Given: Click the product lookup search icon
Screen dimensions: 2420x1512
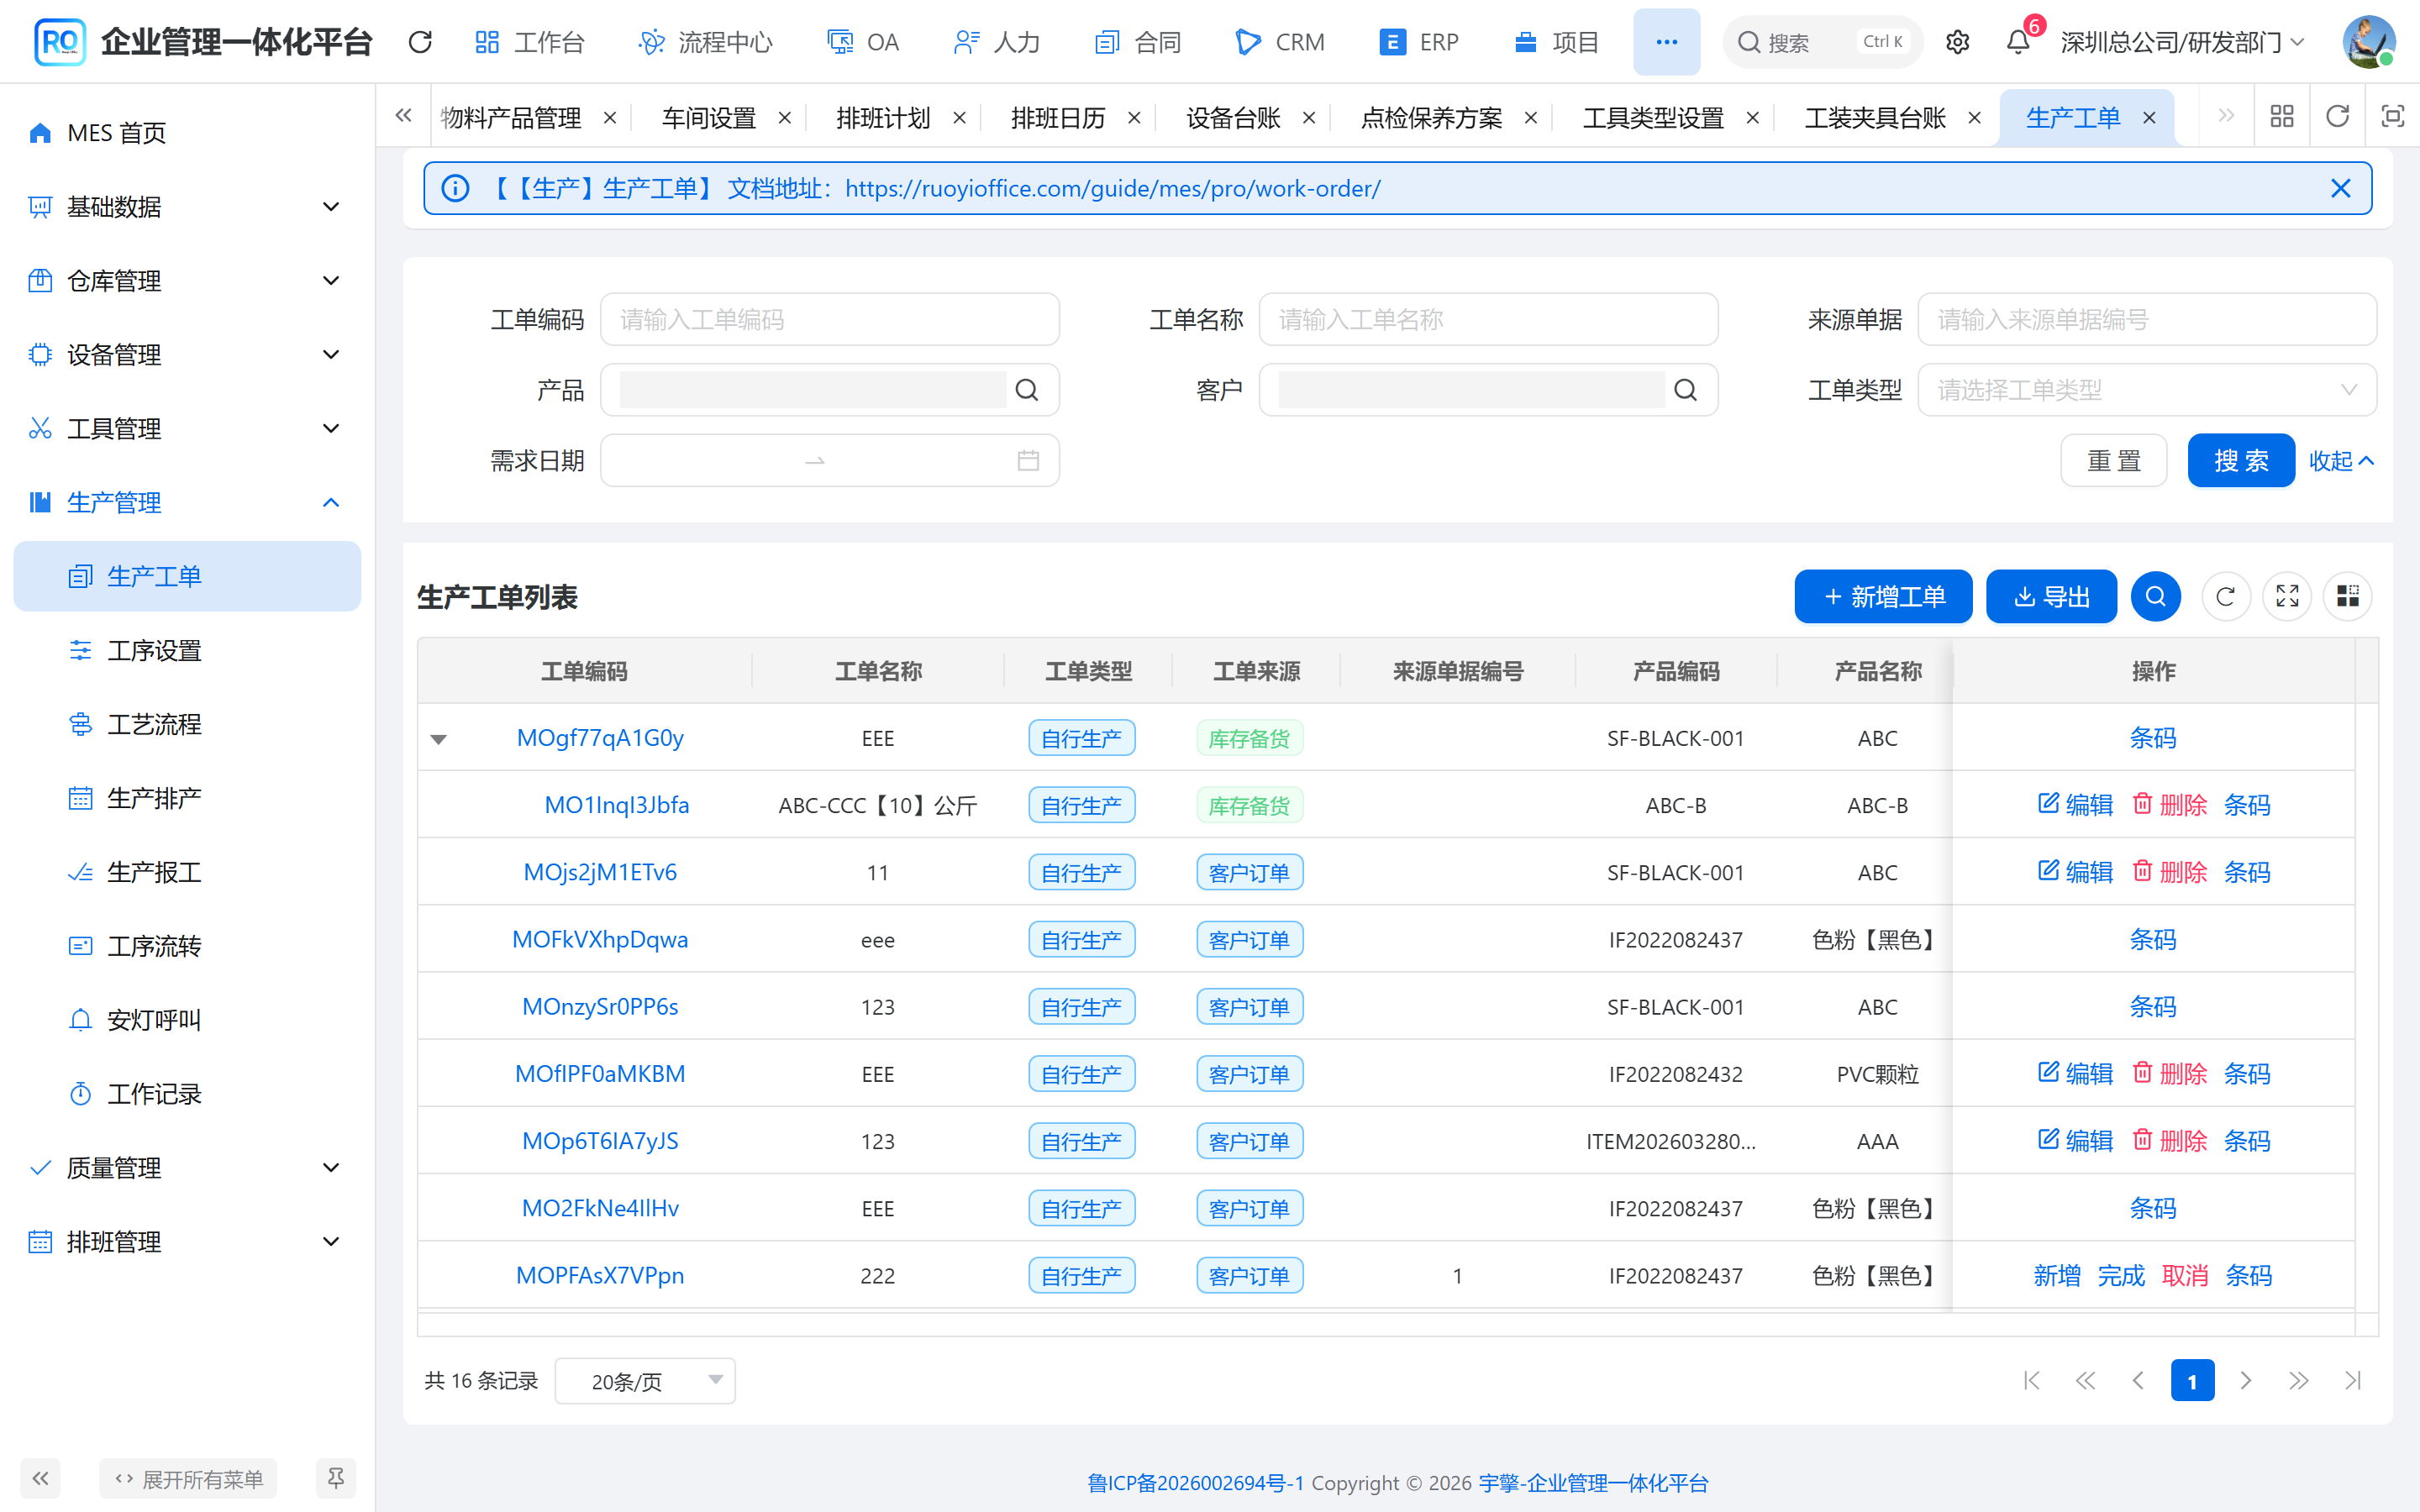Looking at the screenshot, I should click(x=1027, y=390).
